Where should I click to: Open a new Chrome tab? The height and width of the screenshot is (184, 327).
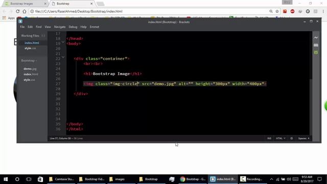coord(100,4)
